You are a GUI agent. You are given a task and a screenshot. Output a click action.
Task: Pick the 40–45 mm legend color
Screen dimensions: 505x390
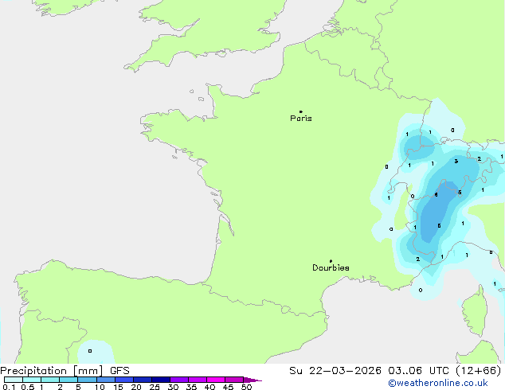point(216,380)
